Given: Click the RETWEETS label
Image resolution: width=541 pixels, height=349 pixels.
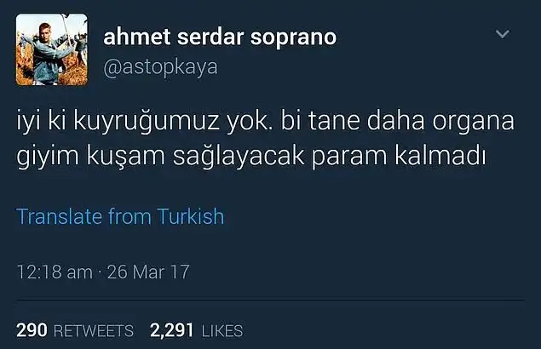Looking at the screenshot, I should click(94, 331).
